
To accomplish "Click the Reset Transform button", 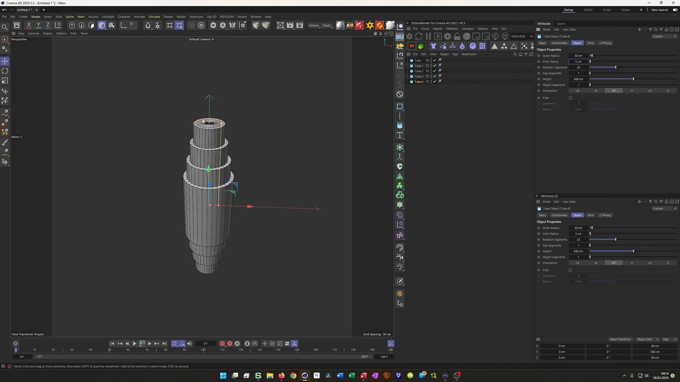I will [620, 339].
